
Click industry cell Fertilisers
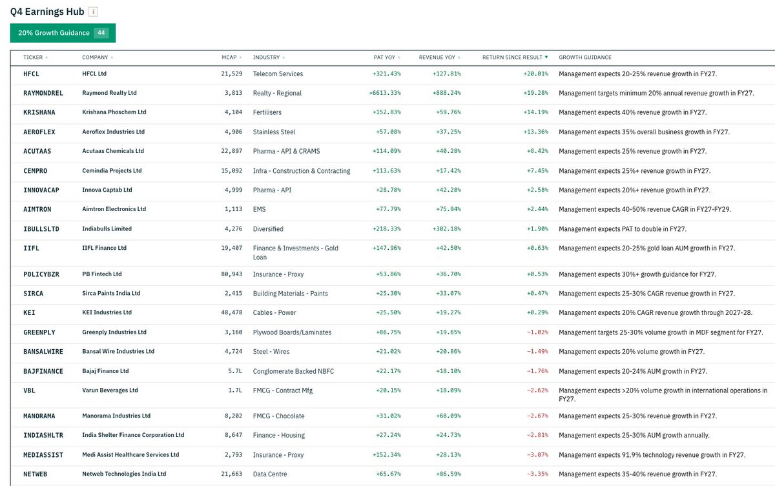click(x=267, y=113)
